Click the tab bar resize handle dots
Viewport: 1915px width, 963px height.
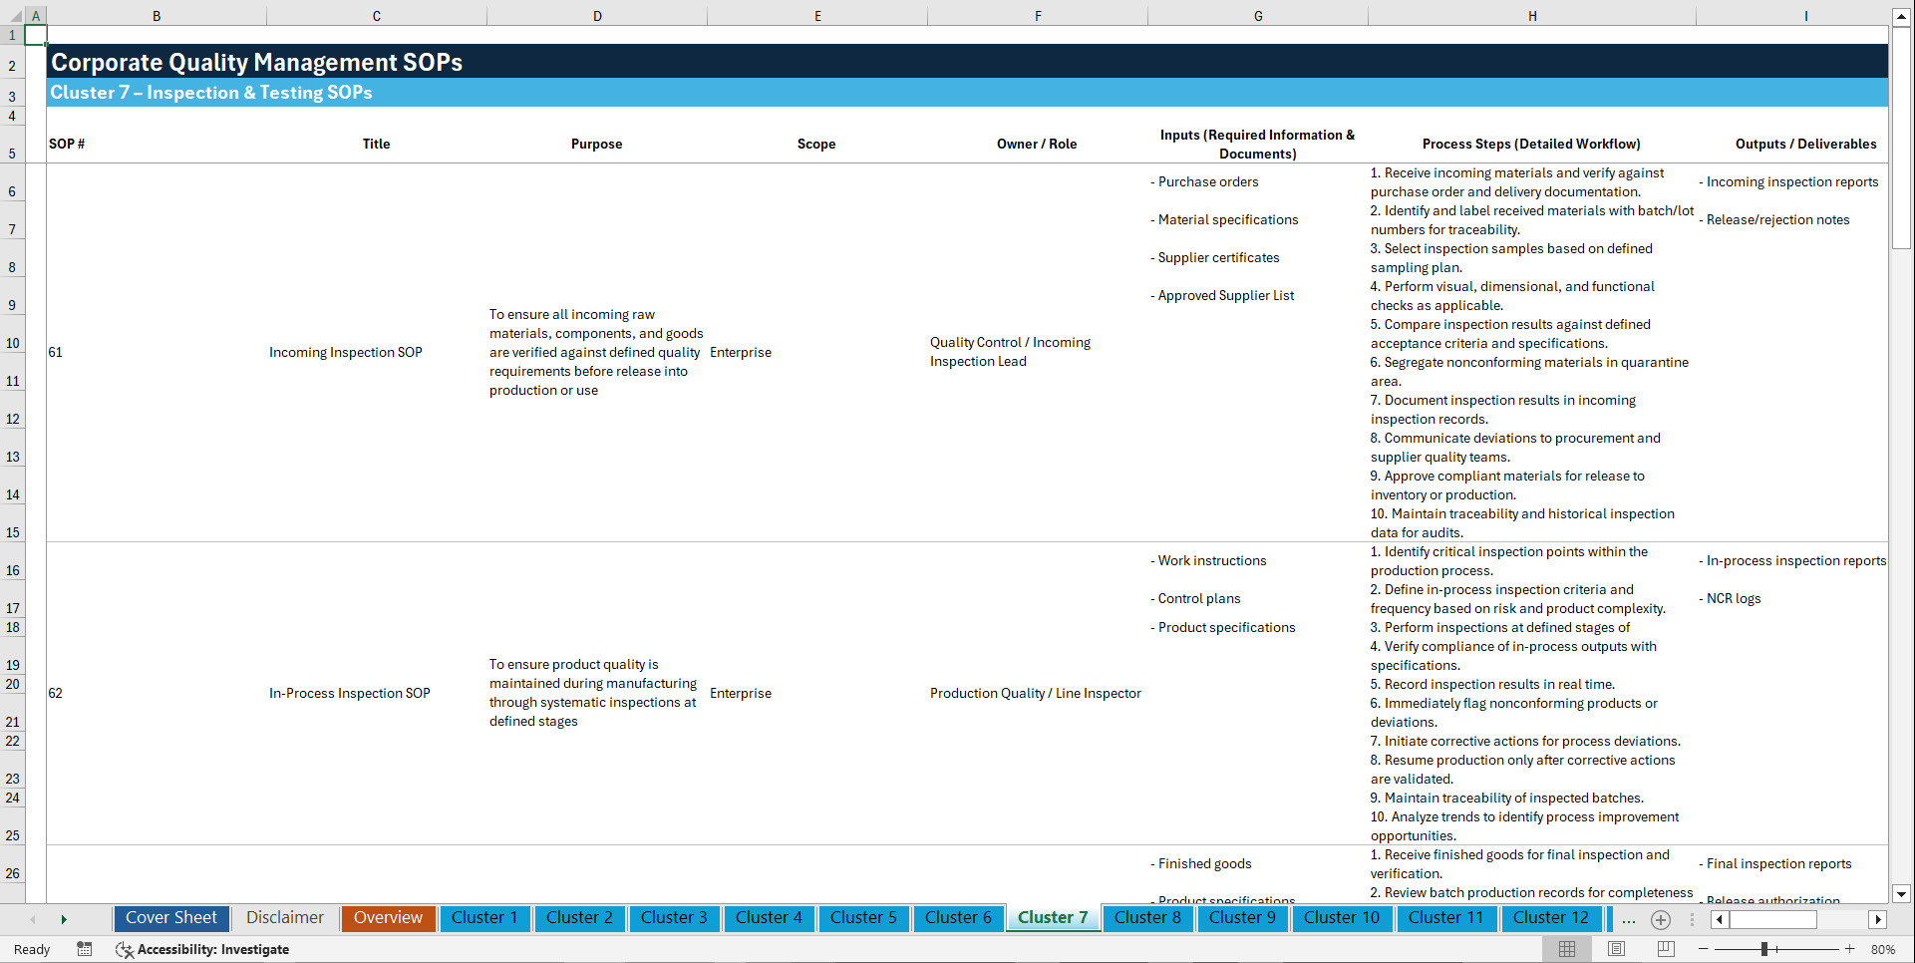tap(1692, 919)
